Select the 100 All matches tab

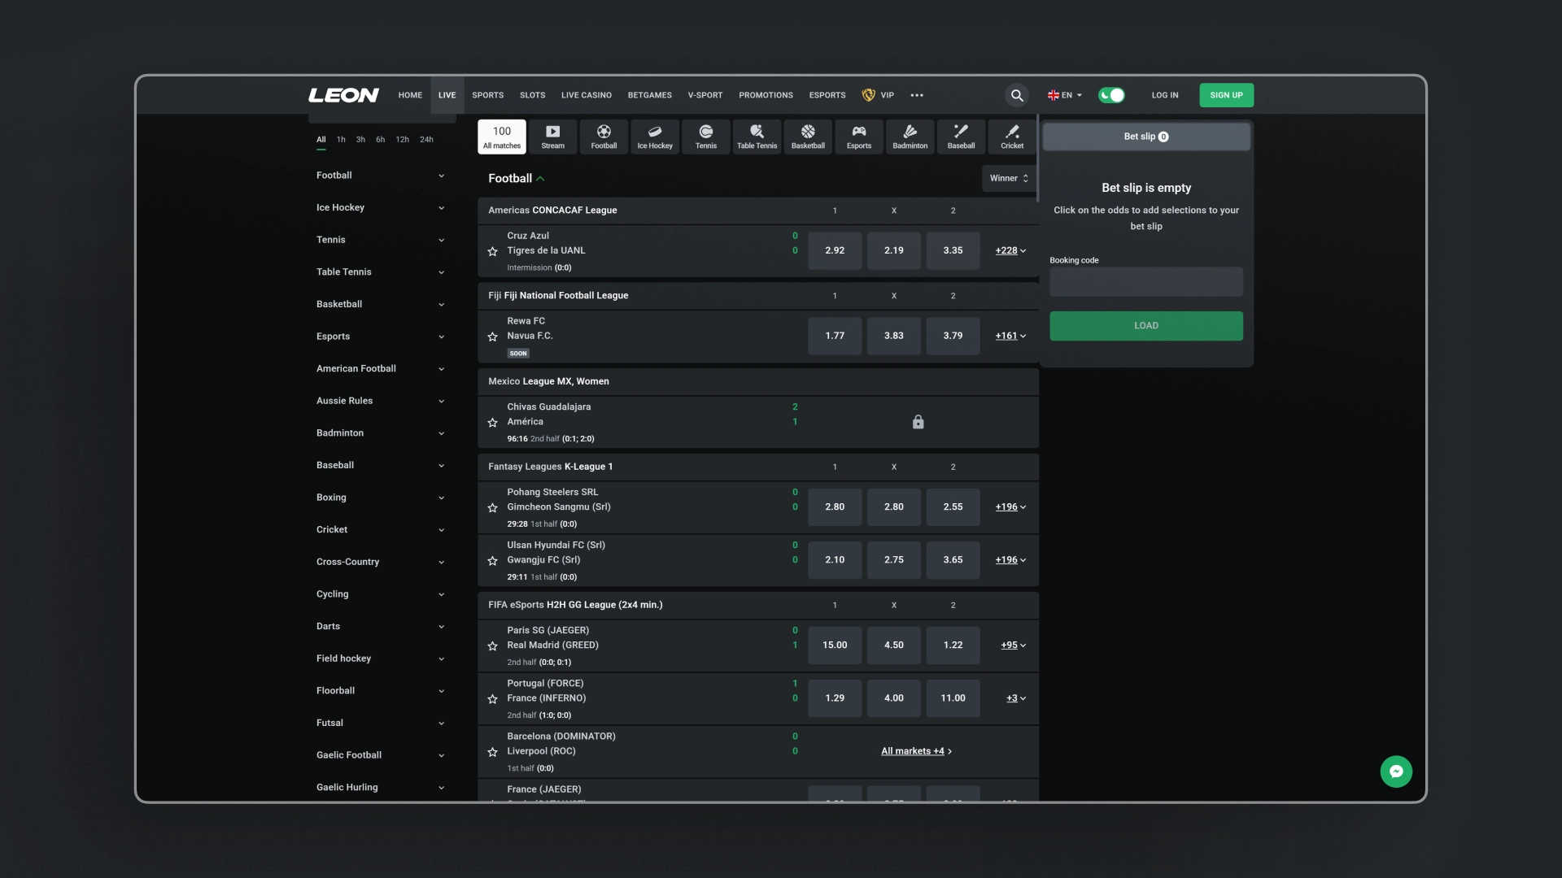(502, 137)
